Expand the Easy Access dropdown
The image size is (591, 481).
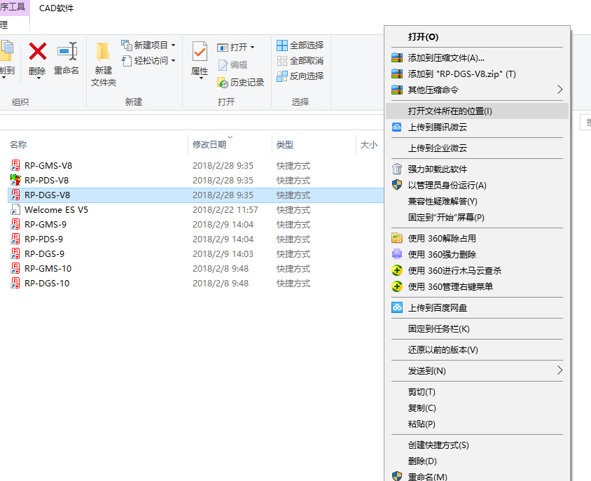pos(173,61)
